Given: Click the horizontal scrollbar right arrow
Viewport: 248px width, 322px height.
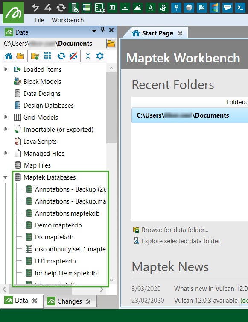Looking at the screenshot, I should point(102,290).
